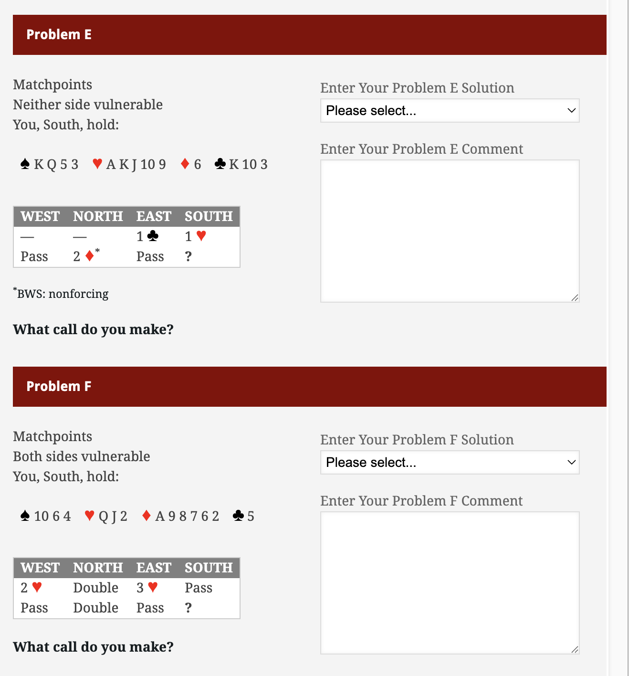Click the resize handle of Problem E's comment box
This screenshot has width=629, height=676.
coord(575,298)
